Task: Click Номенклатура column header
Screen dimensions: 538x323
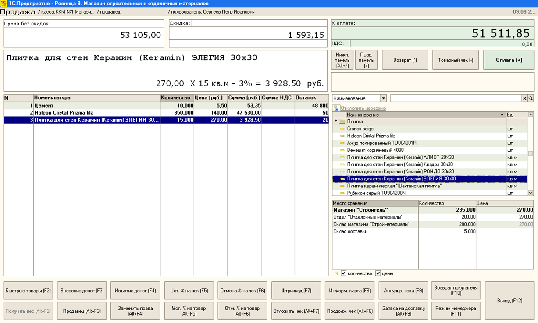Action: tap(97, 98)
